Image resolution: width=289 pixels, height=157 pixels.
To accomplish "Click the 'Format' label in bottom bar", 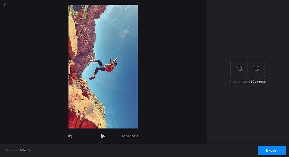I will click(10, 150).
